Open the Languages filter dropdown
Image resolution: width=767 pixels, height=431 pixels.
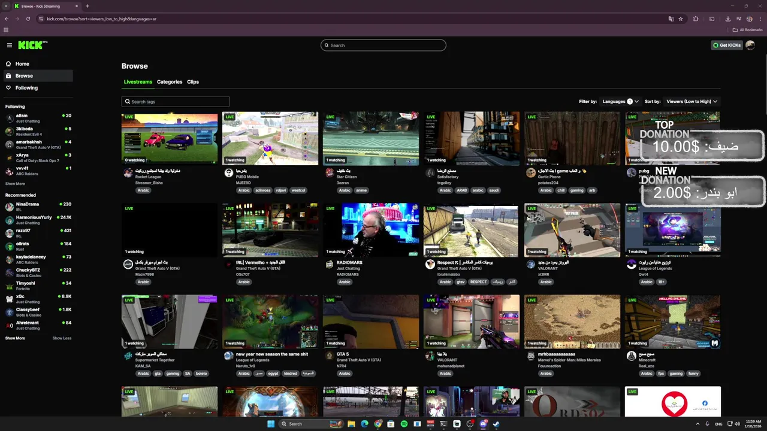620,102
